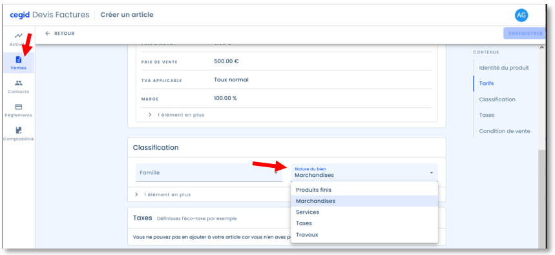Click the vertical scrollbar thumb on right

[x=541, y=198]
